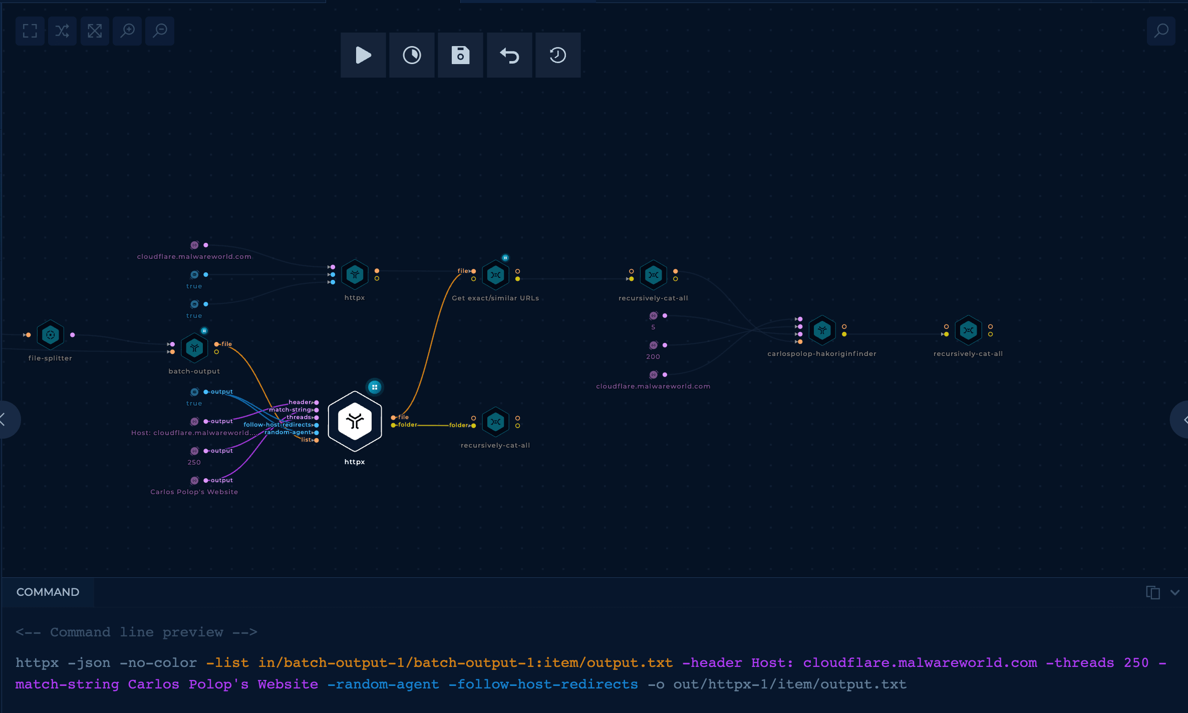Select the first true boolean node

click(194, 275)
